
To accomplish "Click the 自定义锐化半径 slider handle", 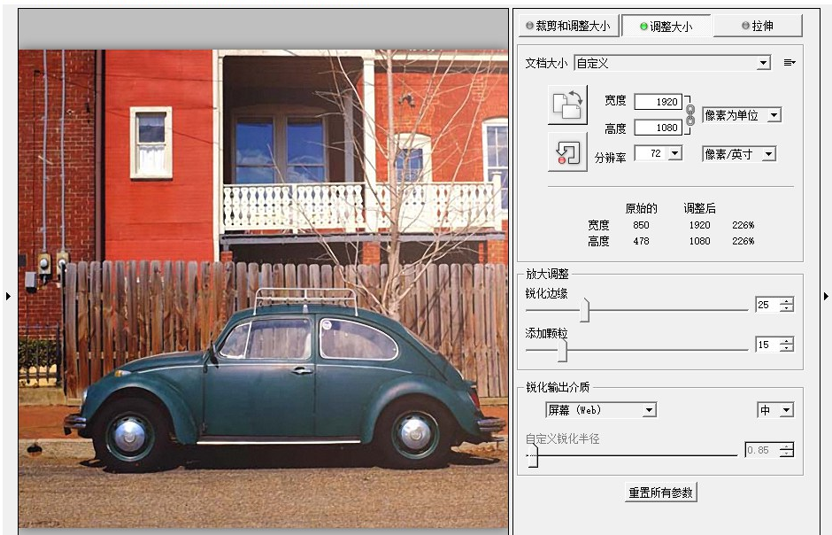I will coord(533,455).
